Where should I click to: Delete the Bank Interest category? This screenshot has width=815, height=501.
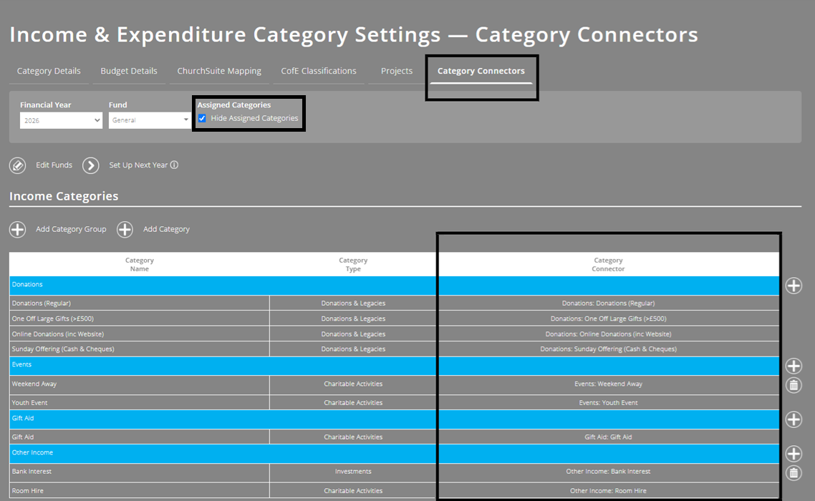pos(794,473)
